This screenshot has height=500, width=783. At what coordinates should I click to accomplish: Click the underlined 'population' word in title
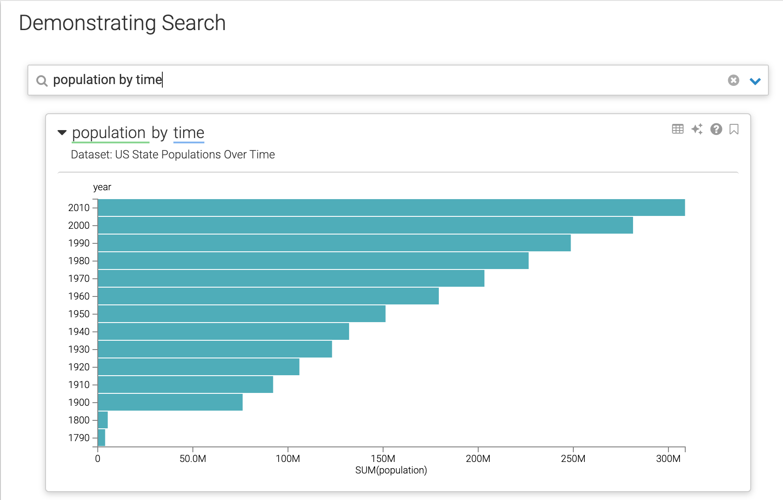point(109,133)
